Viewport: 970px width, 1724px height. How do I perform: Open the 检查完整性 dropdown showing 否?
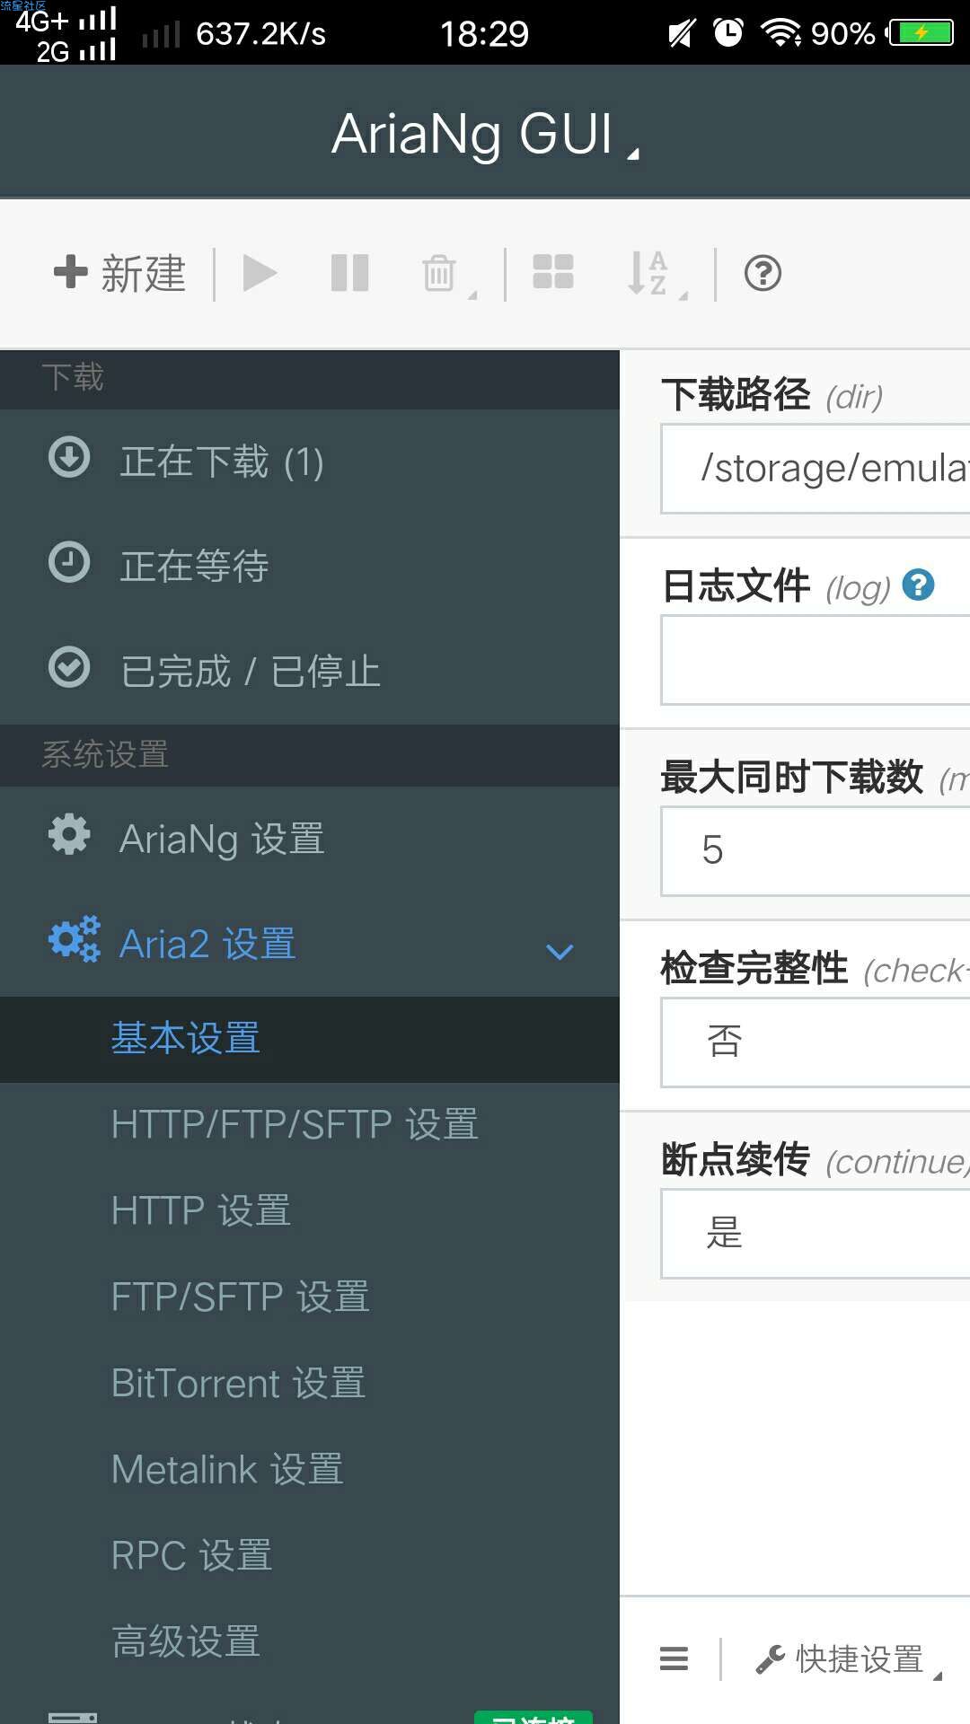(x=816, y=1042)
